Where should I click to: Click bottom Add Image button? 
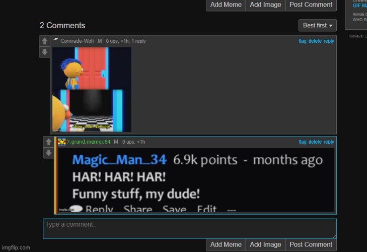tap(265, 245)
